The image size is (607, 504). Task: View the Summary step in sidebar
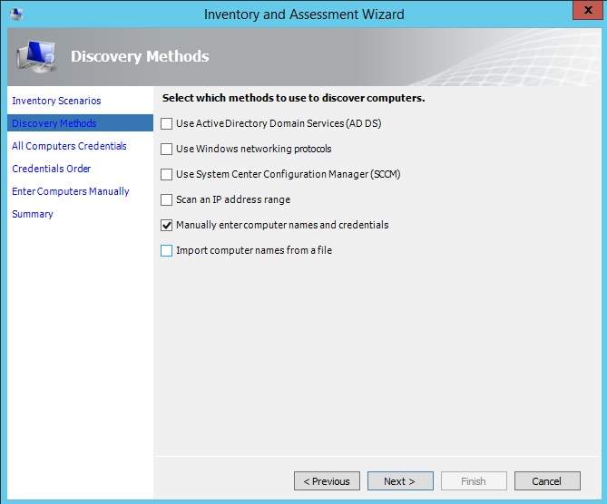click(33, 214)
